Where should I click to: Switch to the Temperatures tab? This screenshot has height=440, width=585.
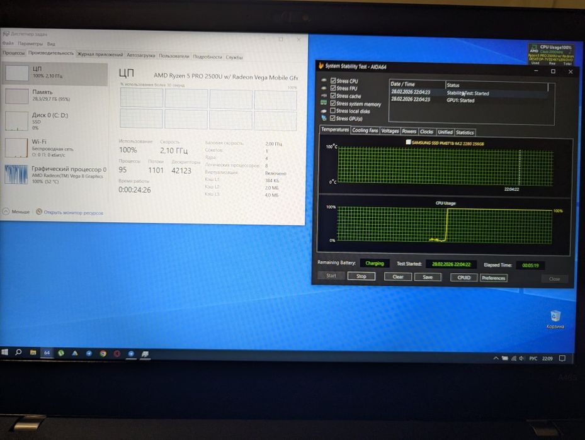pyautogui.click(x=335, y=130)
